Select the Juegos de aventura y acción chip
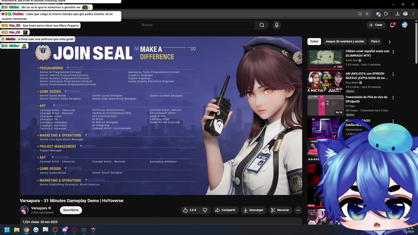The width and height of the screenshot is (418, 235). pos(345,41)
